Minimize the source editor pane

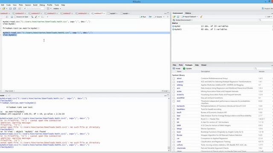[165, 13]
